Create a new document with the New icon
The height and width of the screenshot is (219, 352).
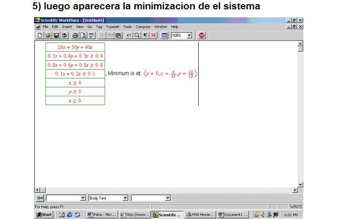coord(40,35)
